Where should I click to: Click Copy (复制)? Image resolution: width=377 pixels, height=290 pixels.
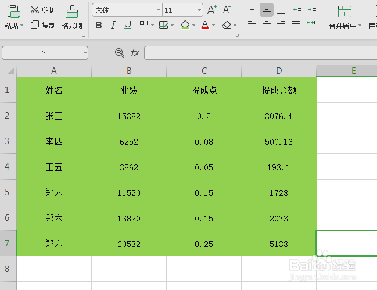(43, 25)
